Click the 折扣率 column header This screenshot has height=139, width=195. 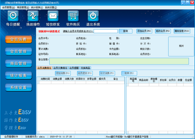click(x=163, y=80)
